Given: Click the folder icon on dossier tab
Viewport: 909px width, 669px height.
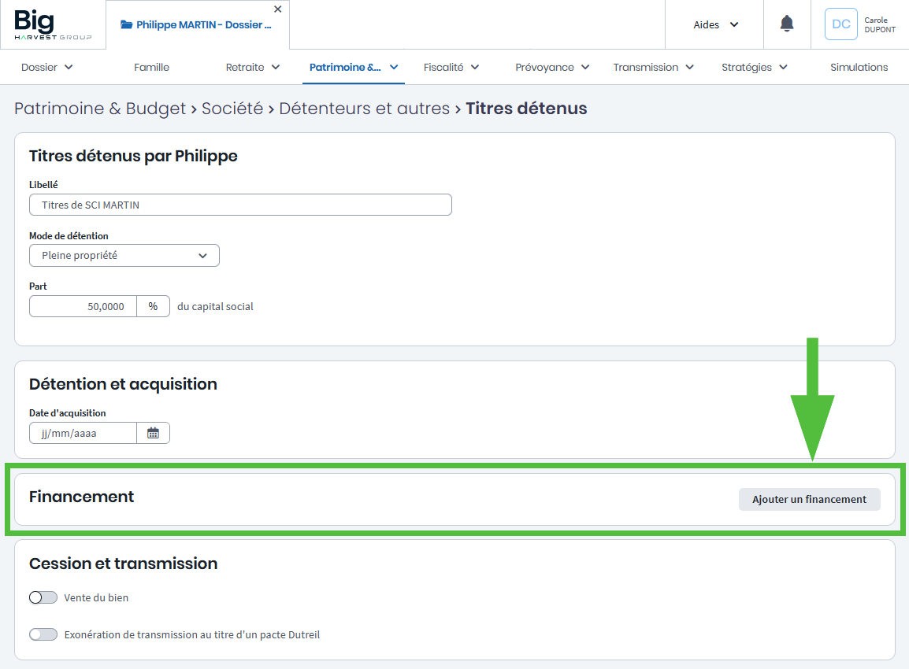Looking at the screenshot, I should coord(126,25).
